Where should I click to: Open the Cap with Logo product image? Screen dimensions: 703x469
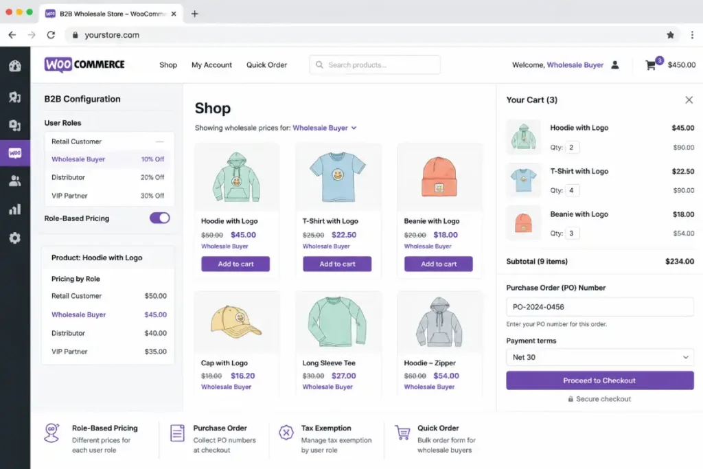pyautogui.click(x=236, y=321)
